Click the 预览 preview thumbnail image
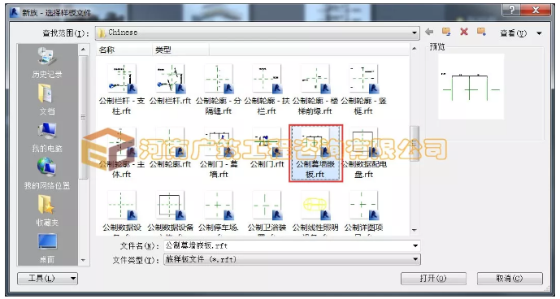This screenshot has width=560, height=299. click(x=471, y=86)
